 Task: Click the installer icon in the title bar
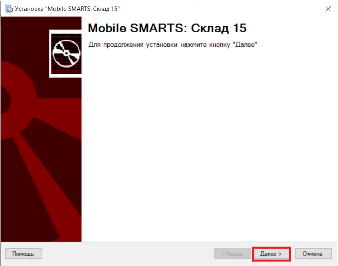(x=9, y=9)
